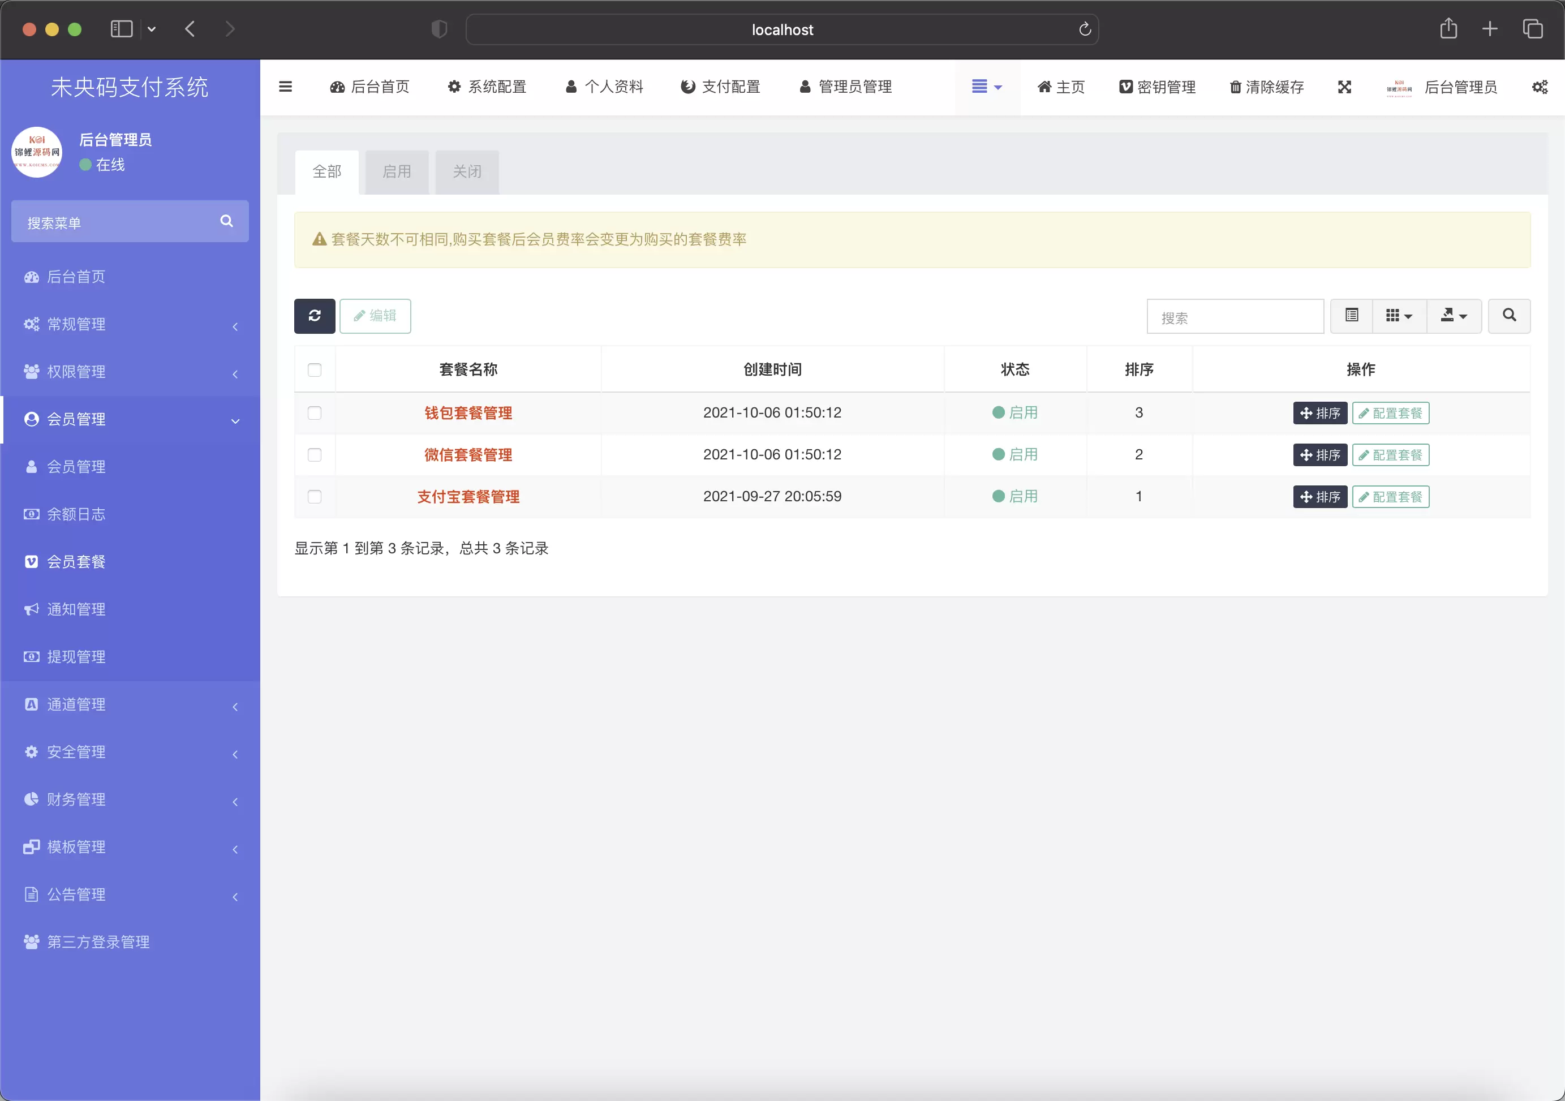Open the settings gears icon at the far right of the navbar
Image resolution: width=1565 pixels, height=1101 pixels.
(x=1540, y=87)
